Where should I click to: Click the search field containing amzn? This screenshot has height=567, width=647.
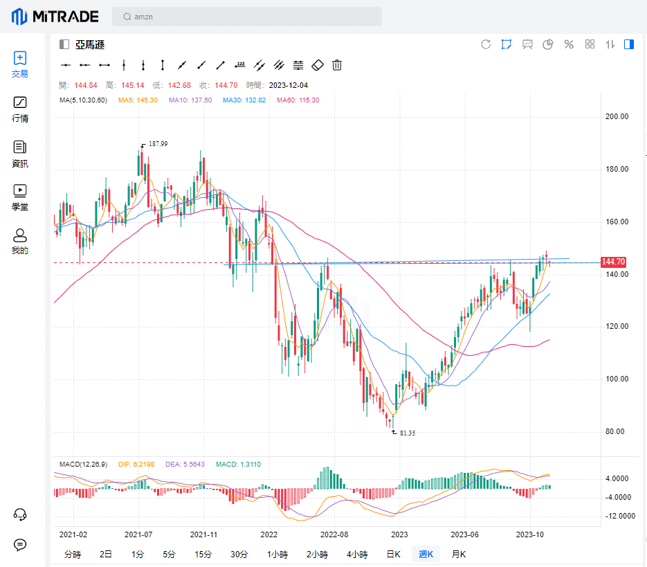(247, 17)
